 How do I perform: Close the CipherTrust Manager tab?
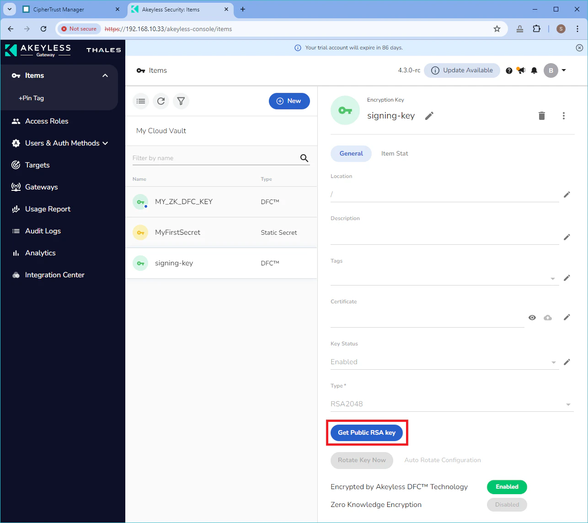118,9
